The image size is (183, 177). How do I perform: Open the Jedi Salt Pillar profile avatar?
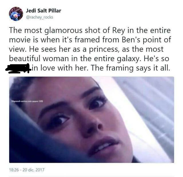[16, 14]
